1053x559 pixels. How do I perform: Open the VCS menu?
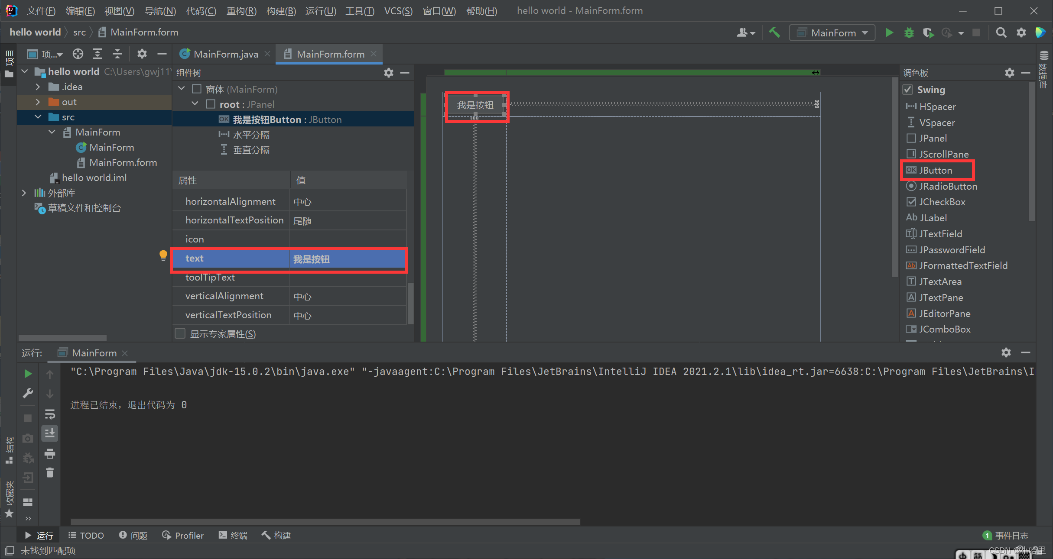tap(398, 11)
